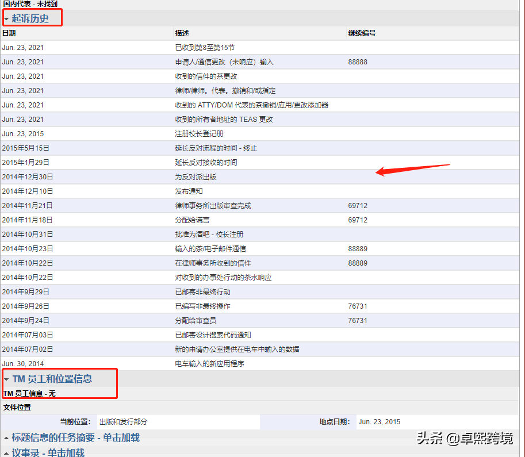This screenshot has height=457, width=525.
Task: Select the 电车输入的新应用程序 entry
Action: [213, 364]
